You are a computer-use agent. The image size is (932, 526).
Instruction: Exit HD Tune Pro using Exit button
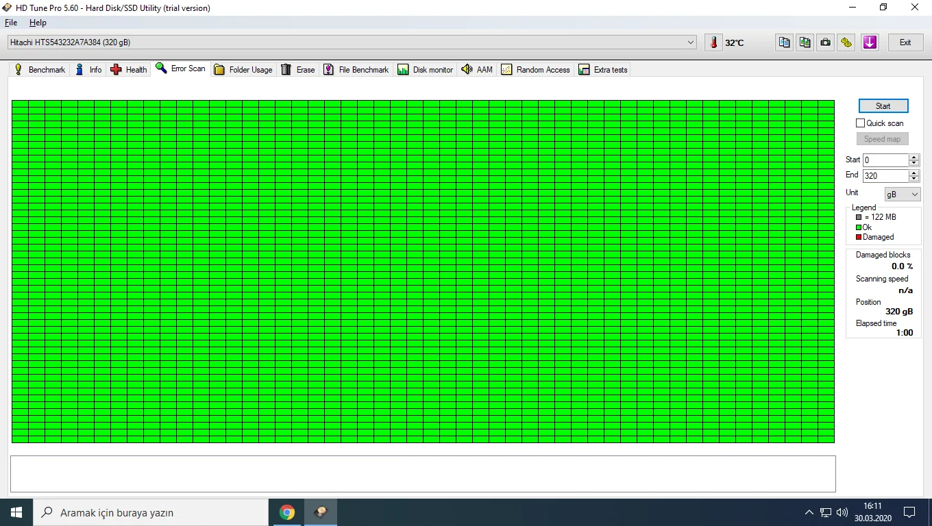(905, 42)
